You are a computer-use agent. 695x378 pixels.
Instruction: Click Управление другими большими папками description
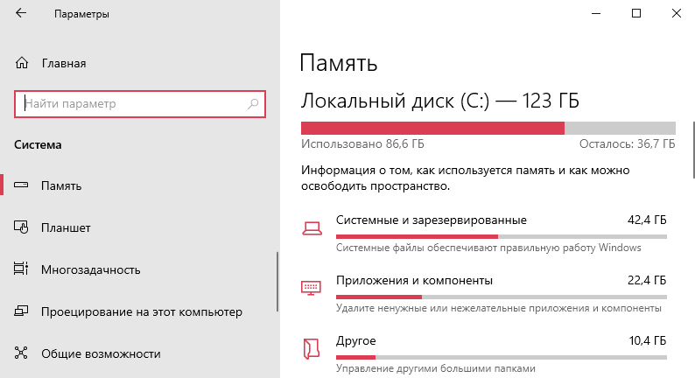(x=436, y=368)
